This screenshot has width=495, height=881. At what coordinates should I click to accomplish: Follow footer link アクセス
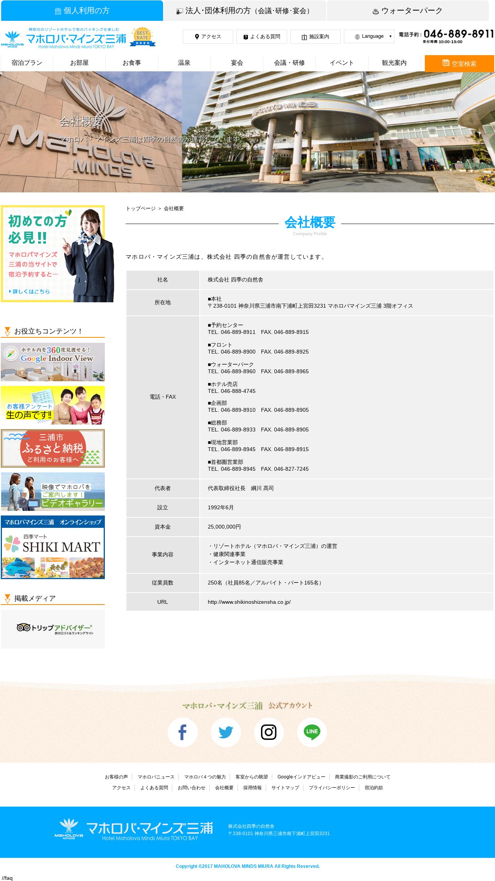pyautogui.click(x=121, y=788)
